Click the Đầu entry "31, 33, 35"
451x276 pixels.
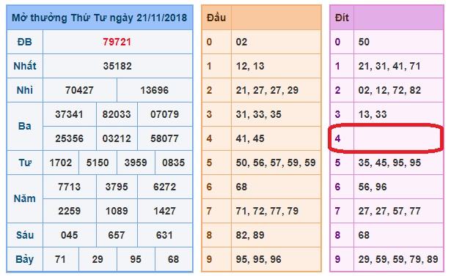pyautogui.click(x=259, y=114)
